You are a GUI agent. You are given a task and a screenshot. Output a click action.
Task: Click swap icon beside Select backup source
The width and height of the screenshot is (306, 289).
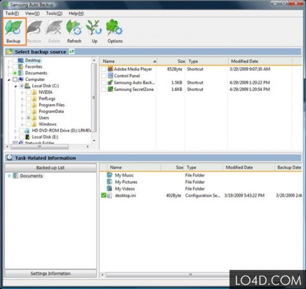coord(72,52)
